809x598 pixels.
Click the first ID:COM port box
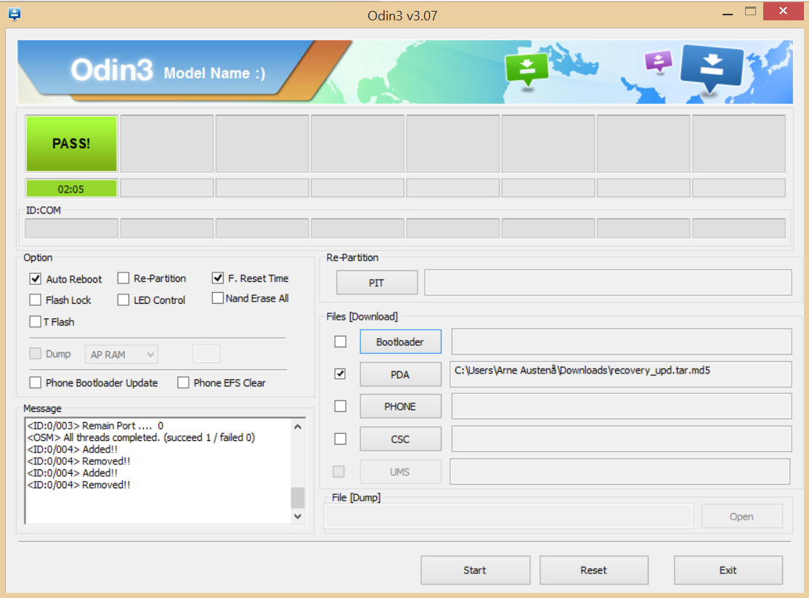click(x=71, y=228)
